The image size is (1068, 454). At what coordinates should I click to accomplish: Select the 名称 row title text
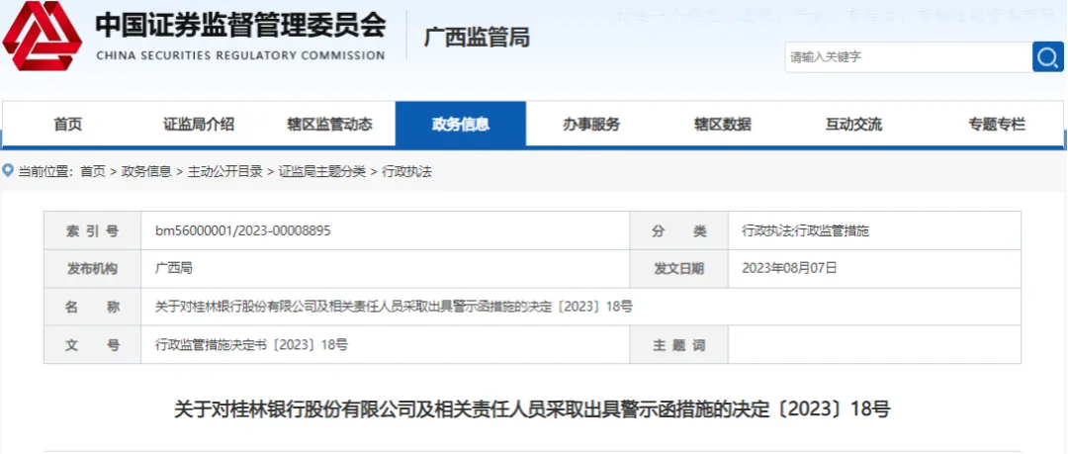394,307
